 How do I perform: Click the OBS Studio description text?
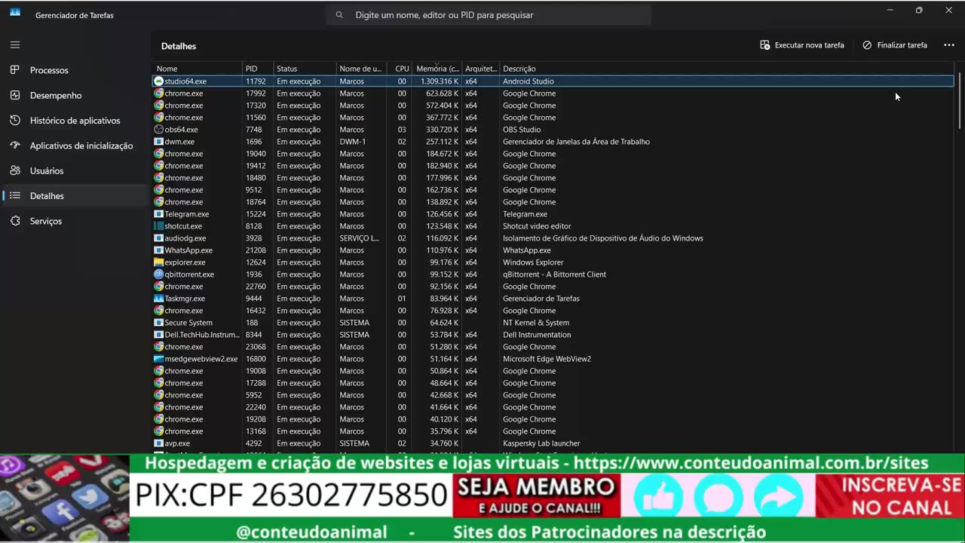click(x=522, y=130)
